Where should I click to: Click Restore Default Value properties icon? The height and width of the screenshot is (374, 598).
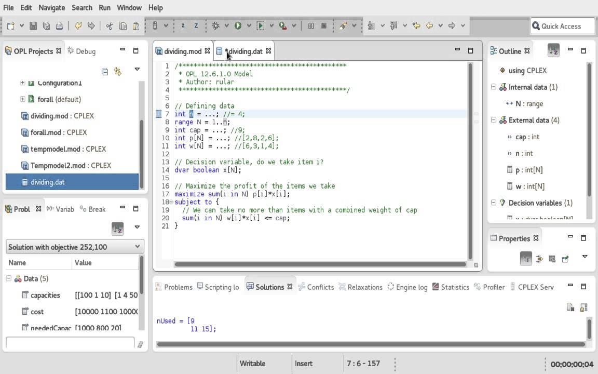pos(552,259)
